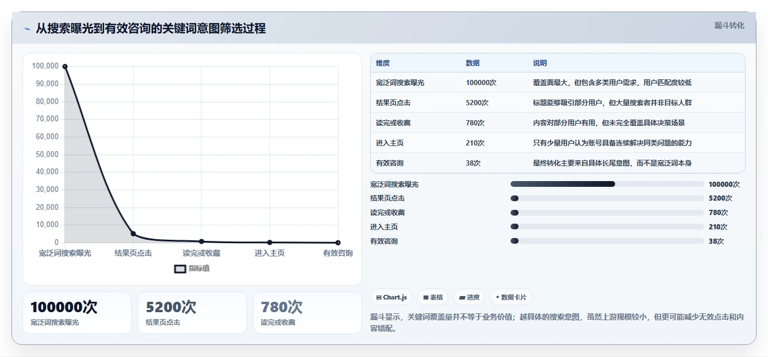
Task: Click table cell 宽泛词搜索曝光 in first row
Action: pyautogui.click(x=400, y=83)
